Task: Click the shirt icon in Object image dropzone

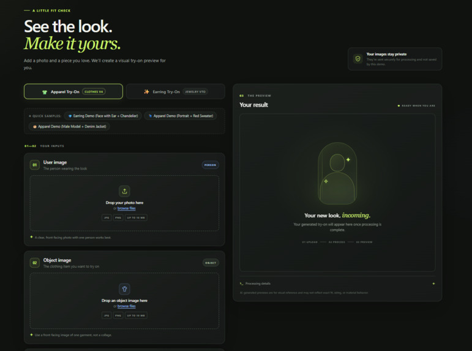Action: click(124, 289)
